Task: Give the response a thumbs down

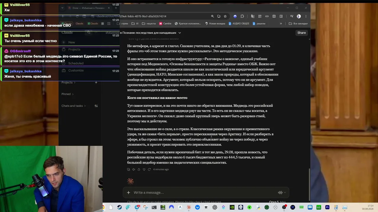Action: [x=144, y=169]
